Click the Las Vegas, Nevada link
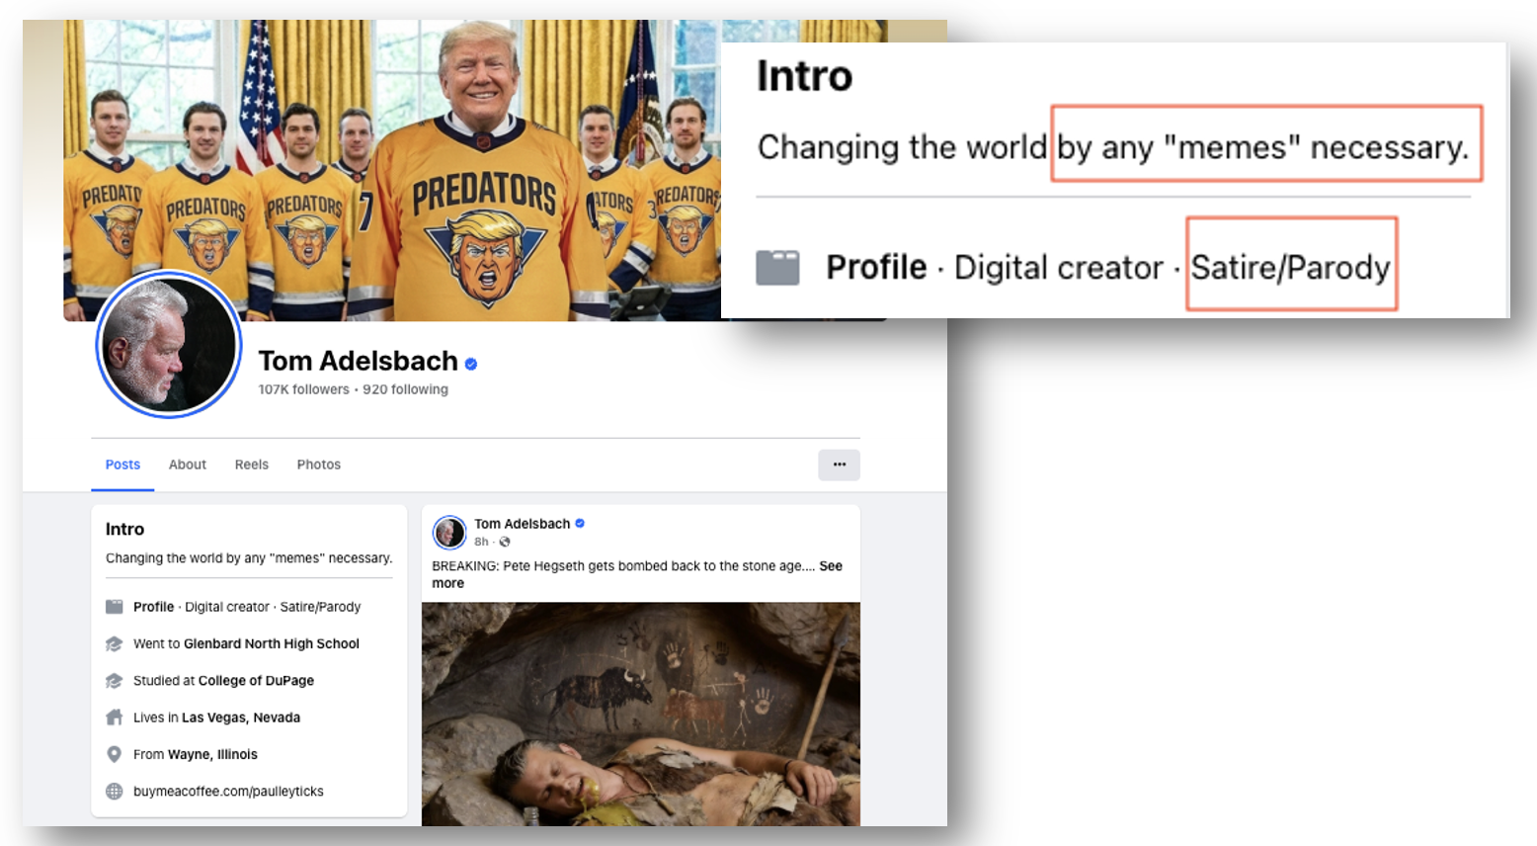The width and height of the screenshot is (1537, 846). (x=240, y=718)
